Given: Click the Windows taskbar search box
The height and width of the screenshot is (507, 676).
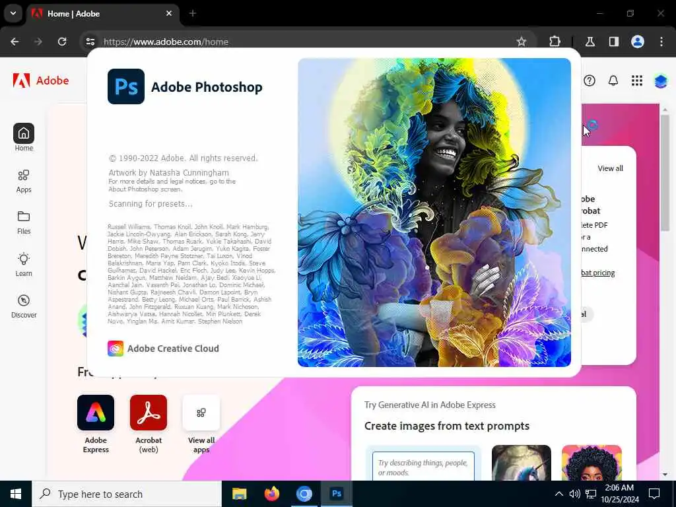Looking at the screenshot, I should [x=127, y=494].
